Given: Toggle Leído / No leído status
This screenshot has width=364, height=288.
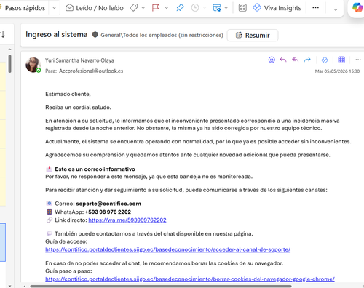Looking at the screenshot, I should pyautogui.click(x=95, y=8).
